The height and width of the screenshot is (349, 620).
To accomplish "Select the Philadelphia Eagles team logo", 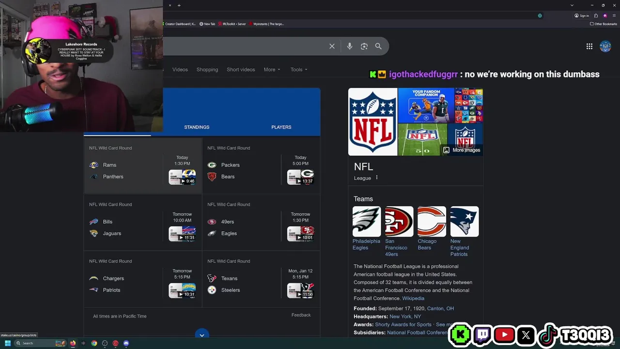I will click(x=367, y=222).
